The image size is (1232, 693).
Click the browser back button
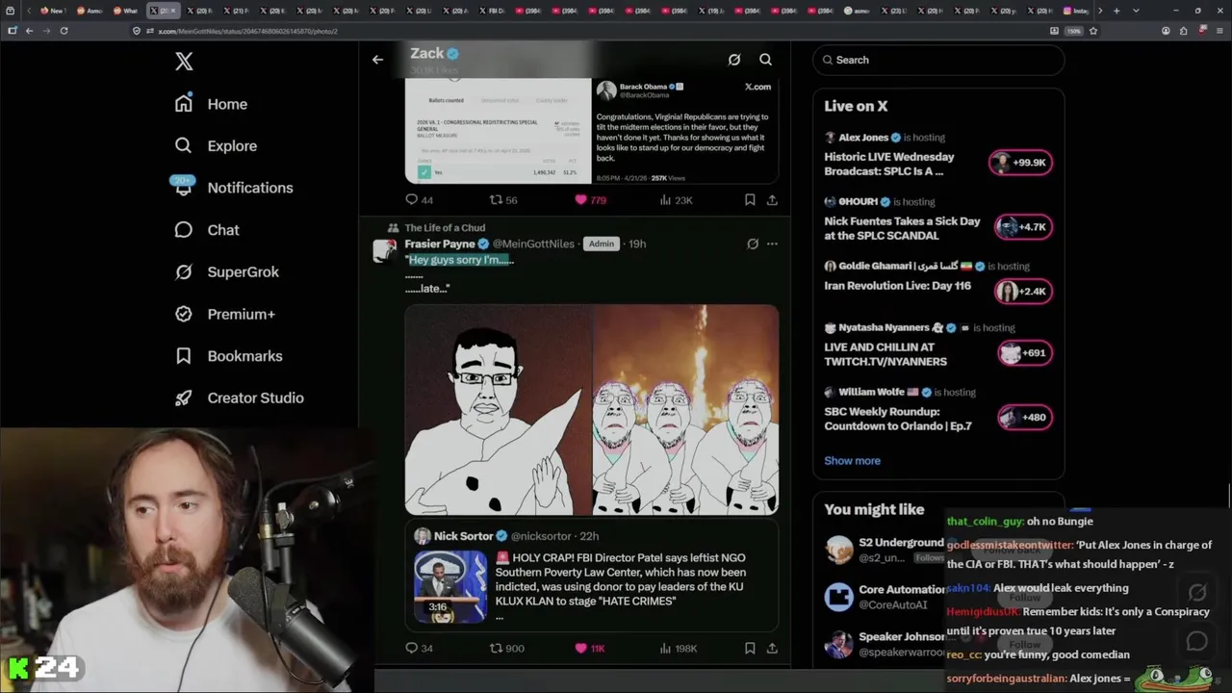point(29,31)
